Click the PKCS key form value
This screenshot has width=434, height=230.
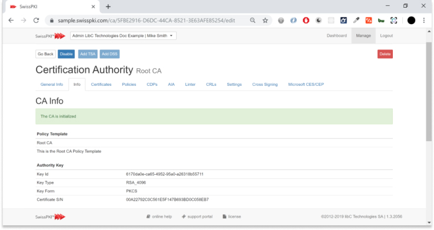pyautogui.click(x=131, y=191)
